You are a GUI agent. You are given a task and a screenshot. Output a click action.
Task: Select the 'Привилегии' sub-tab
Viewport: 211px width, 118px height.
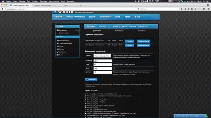pyautogui.click(x=97, y=31)
